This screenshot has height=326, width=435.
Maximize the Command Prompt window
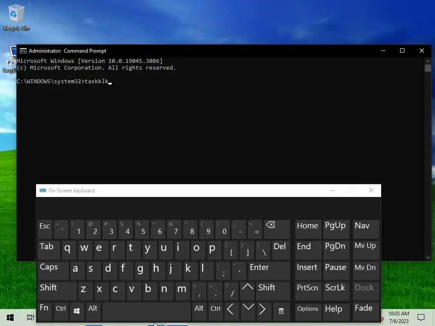(x=402, y=51)
